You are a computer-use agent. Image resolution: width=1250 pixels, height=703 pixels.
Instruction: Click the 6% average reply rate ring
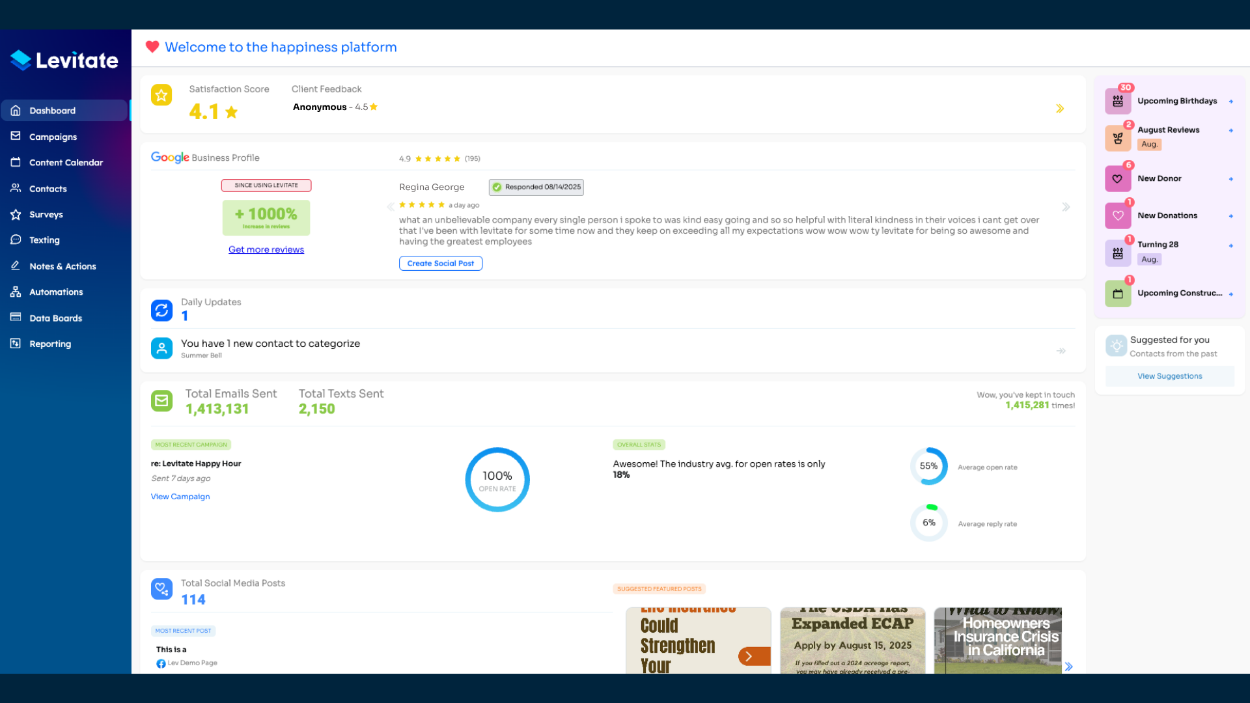929,523
